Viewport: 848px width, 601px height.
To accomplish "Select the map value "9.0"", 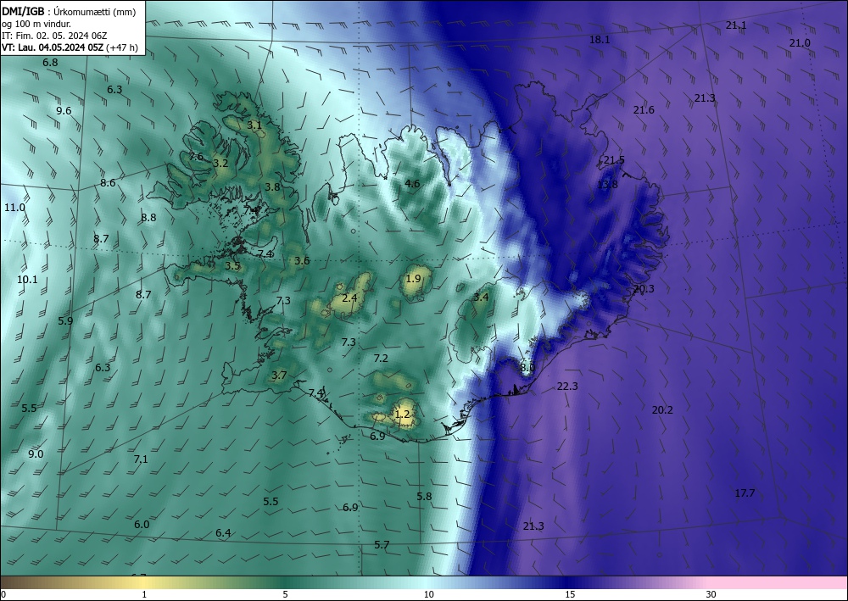I will tap(36, 454).
